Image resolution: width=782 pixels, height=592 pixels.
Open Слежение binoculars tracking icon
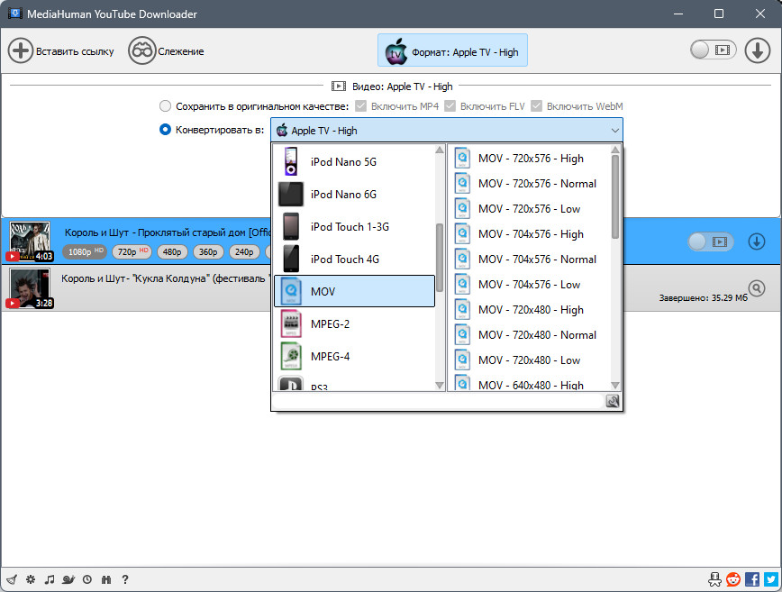(141, 50)
